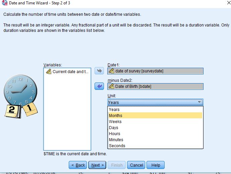Viewport: 231px width, 174px height.
Task: Go back with the Back button
Action: [x=78, y=165]
